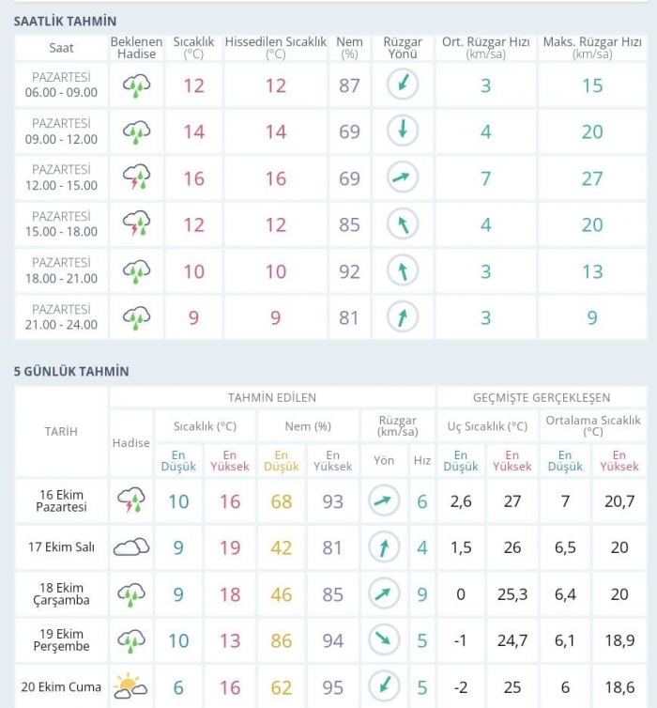
Task: Click the Hissedilen Sıcaklık column header
Action: pos(276,48)
